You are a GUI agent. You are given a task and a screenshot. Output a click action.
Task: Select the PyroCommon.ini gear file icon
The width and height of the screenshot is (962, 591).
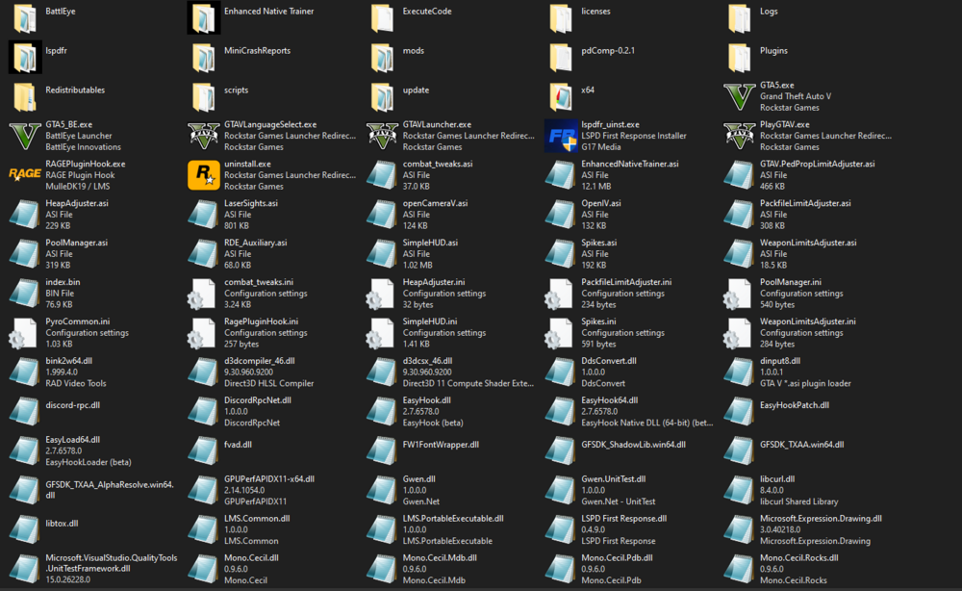(x=23, y=333)
